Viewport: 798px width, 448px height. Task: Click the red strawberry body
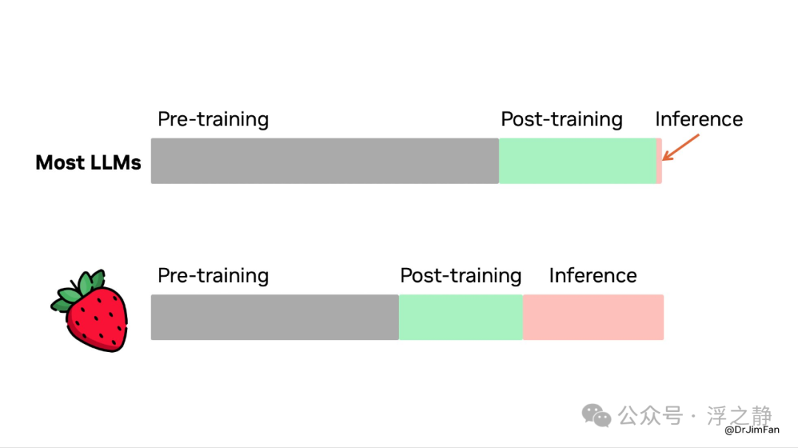[97, 319]
